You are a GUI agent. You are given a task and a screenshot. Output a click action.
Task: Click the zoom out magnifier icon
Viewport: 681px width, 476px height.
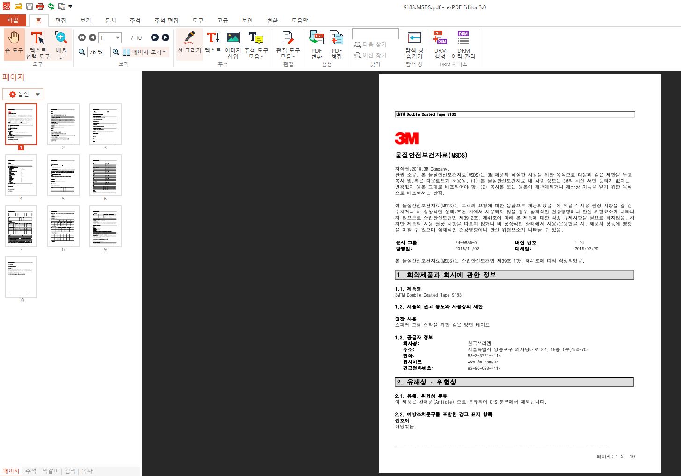82,52
